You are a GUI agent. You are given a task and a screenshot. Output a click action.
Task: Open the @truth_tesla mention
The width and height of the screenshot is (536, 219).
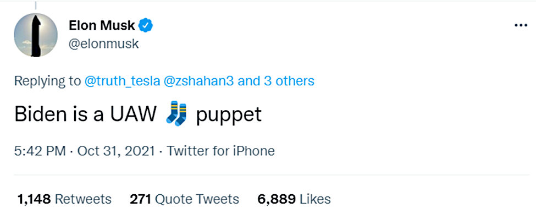122,81
